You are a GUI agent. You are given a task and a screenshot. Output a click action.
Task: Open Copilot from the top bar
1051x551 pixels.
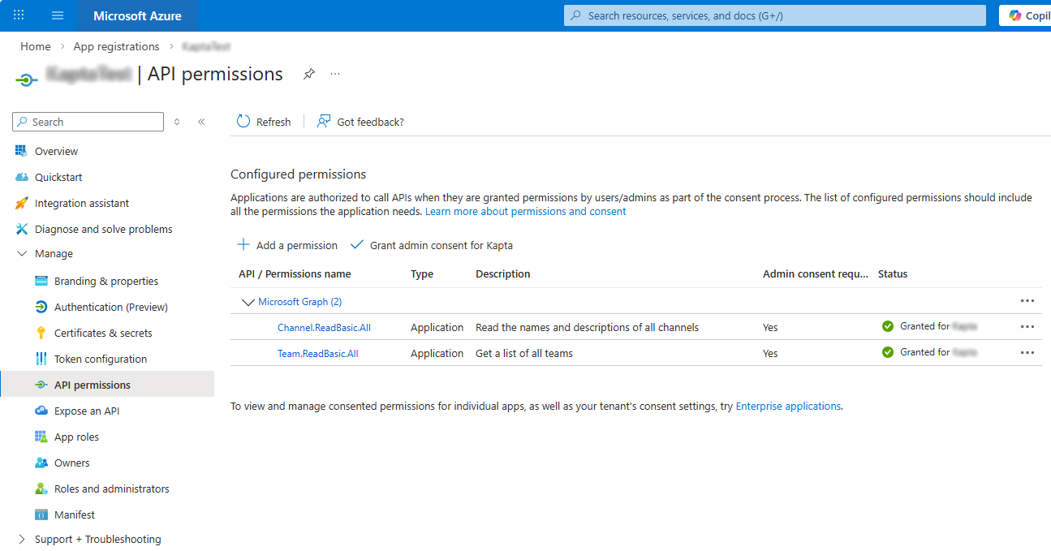click(x=1026, y=15)
